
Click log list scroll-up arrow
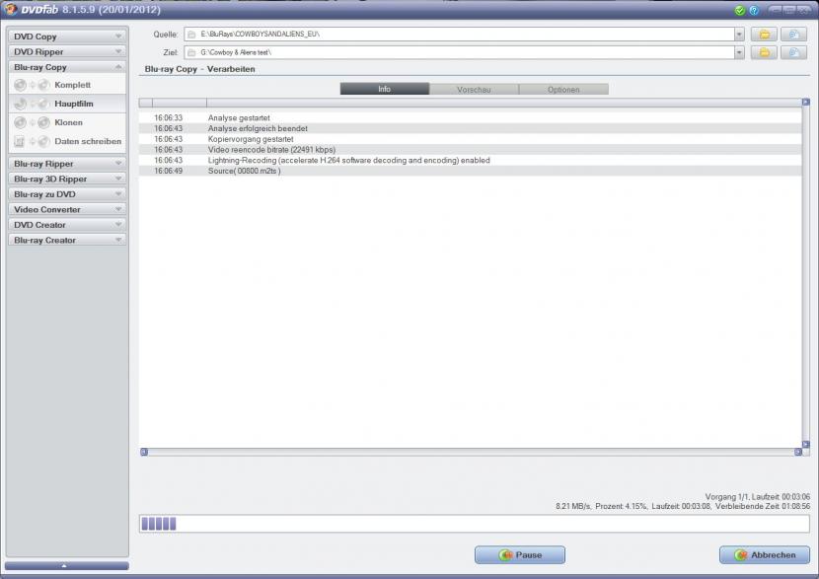(x=806, y=102)
